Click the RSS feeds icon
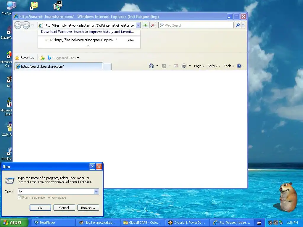Viewport: 303px width, 227px height. click(164, 66)
